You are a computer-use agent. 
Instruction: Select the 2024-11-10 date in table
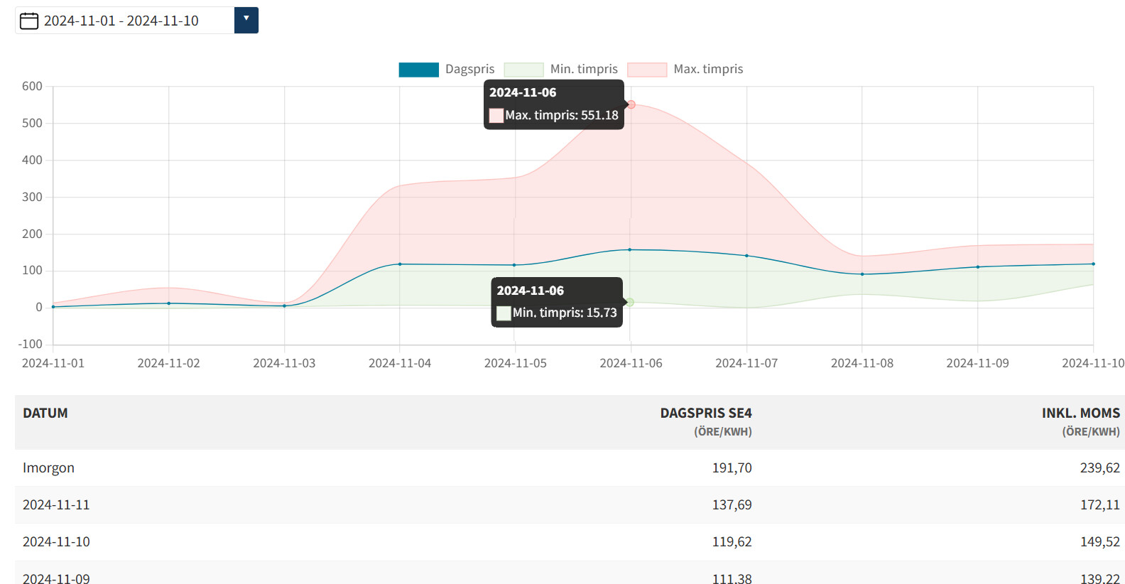[x=56, y=541]
